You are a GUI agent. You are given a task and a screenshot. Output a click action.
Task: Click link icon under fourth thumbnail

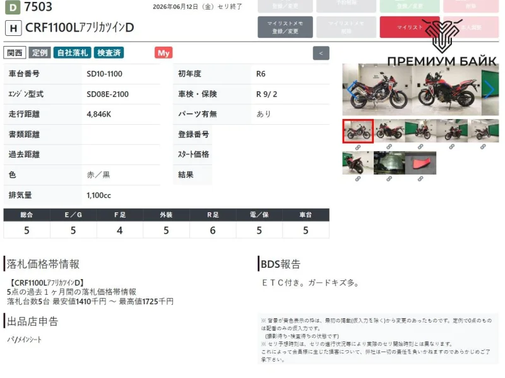click(x=451, y=147)
